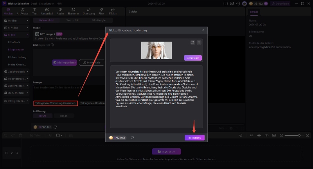Open the AI-Avatar tool
The image size is (313, 169).
(23, 11)
